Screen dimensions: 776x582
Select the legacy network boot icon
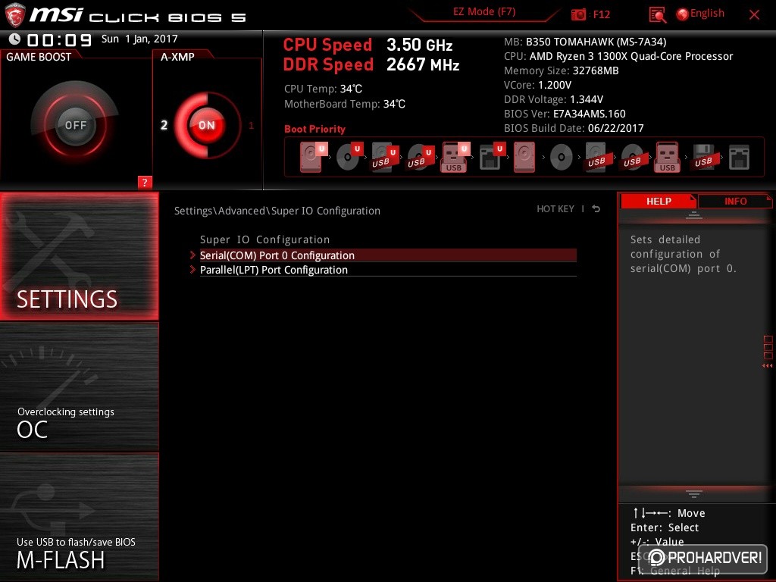pyautogui.click(x=739, y=158)
